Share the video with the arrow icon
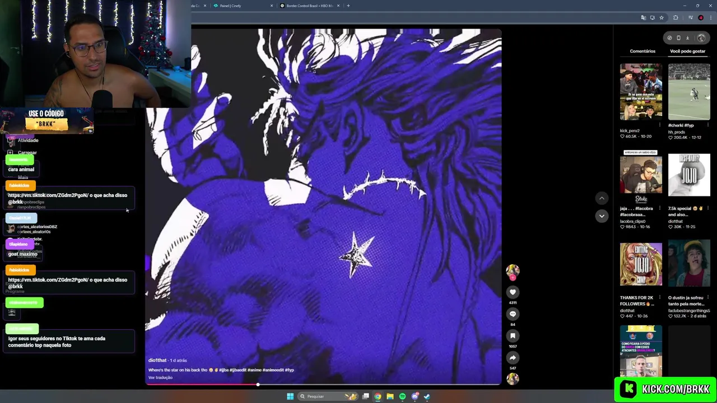This screenshot has width=717, height=403. point(513,358)
